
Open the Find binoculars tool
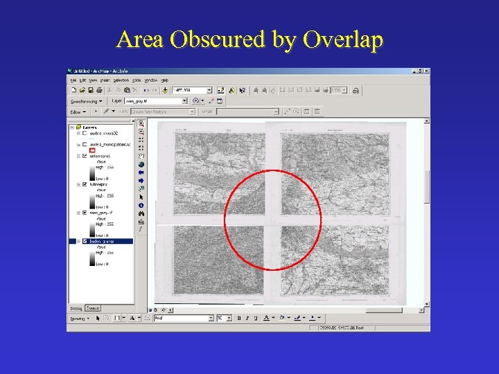[x=141, y=213]
